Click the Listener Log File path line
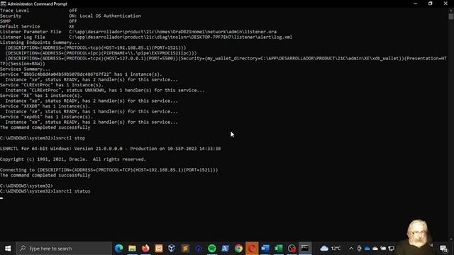 [x=146, y=37]
